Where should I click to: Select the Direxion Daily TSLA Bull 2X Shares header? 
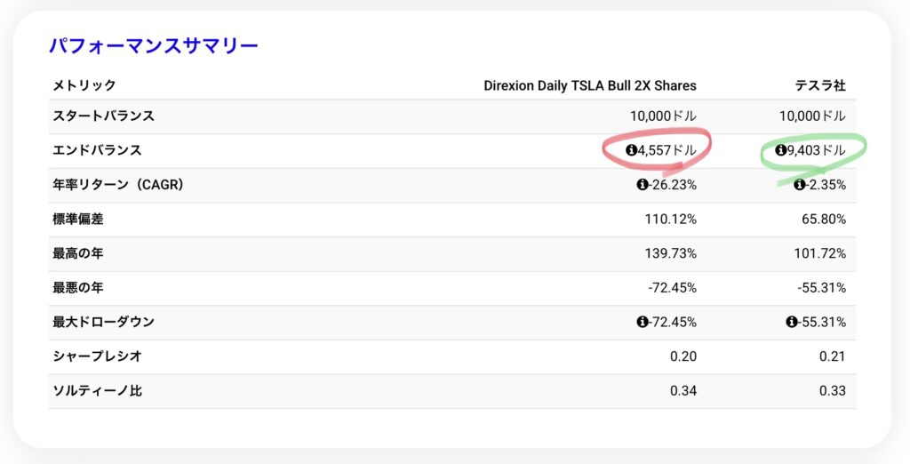click(590, 85)
